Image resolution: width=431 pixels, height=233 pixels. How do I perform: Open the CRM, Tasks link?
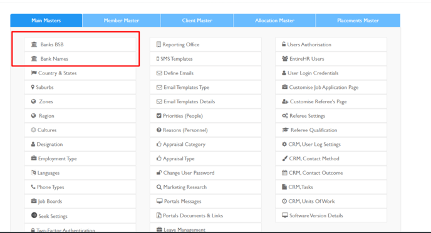pos(331,187)
